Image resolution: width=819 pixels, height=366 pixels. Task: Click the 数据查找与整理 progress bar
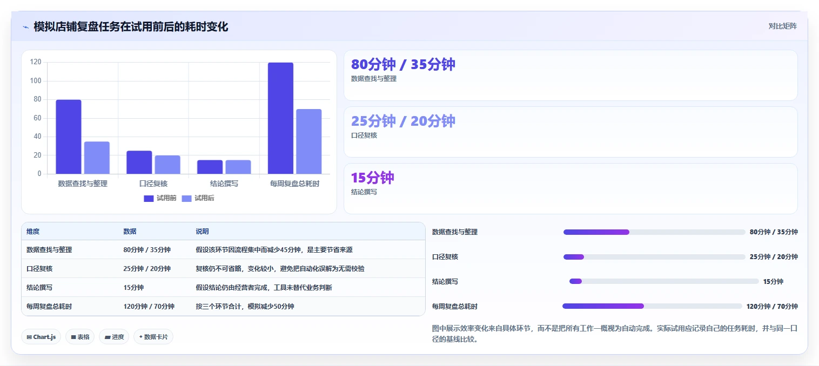[654, 232]
